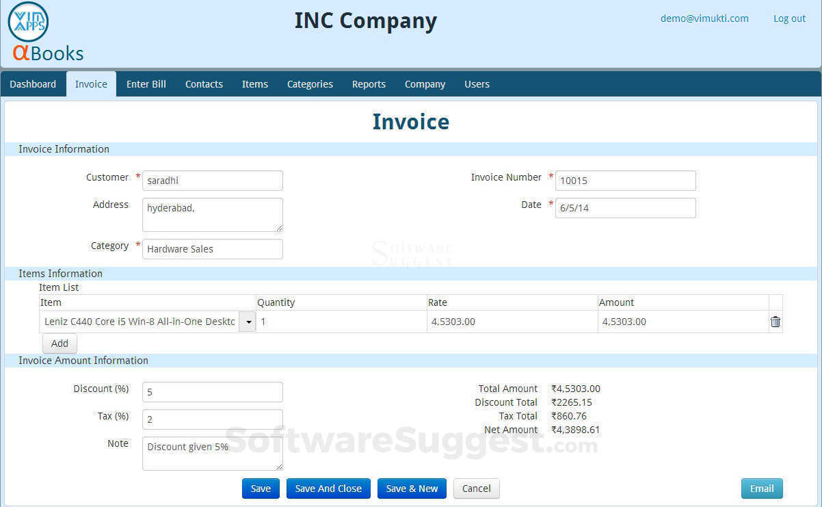Switch to the Enter Bill tab
The height and width of the screenshot is (507, 822).
point(146,84)
